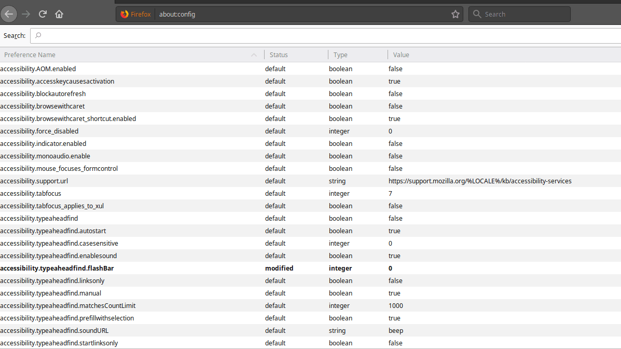Click the magnifier icon in the toolbar search box
Image resolution: width=621 pixels, height=349 pixels.
477,14
